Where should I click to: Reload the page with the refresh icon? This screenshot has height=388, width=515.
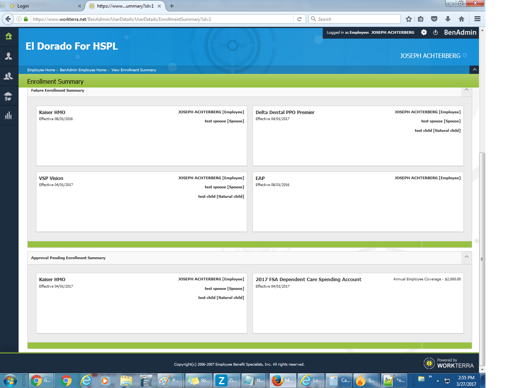click(x=299, y=19)
